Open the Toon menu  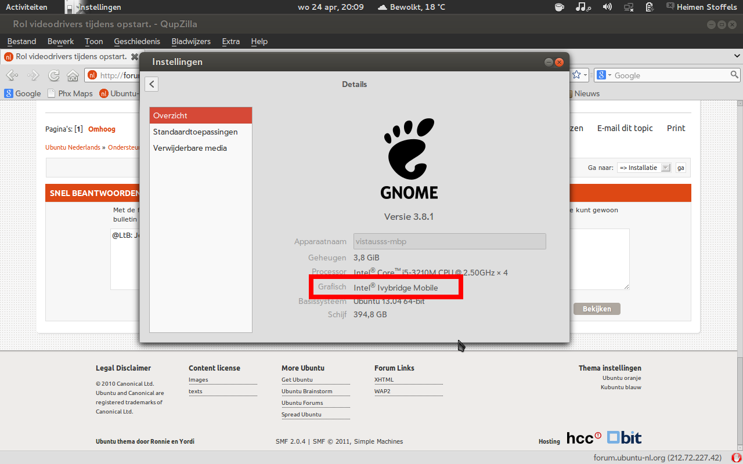[x=93, y=41]
